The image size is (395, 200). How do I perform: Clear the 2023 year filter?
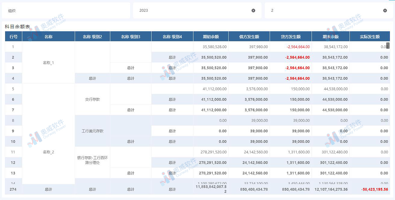(x=253, y=11)
